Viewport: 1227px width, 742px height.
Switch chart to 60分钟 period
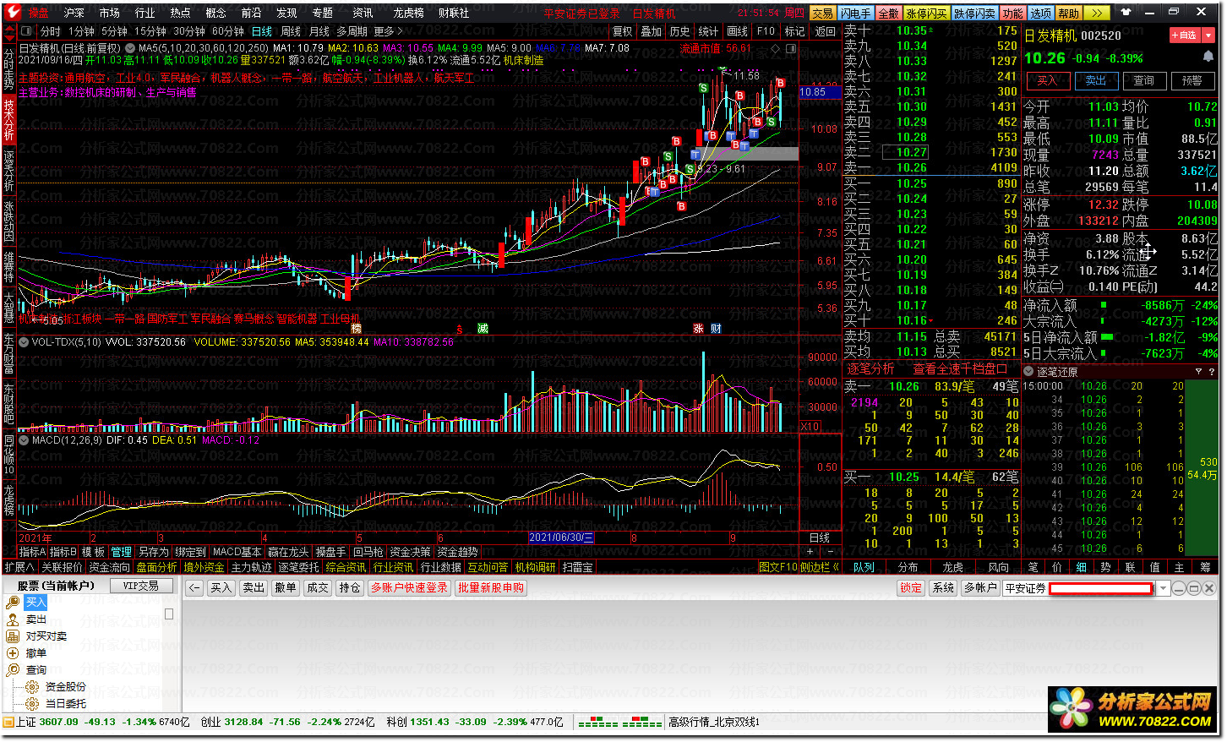228,31
